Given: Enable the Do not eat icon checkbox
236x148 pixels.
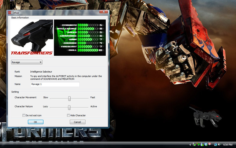Looking at the screenshot, I should click(24, 115).
